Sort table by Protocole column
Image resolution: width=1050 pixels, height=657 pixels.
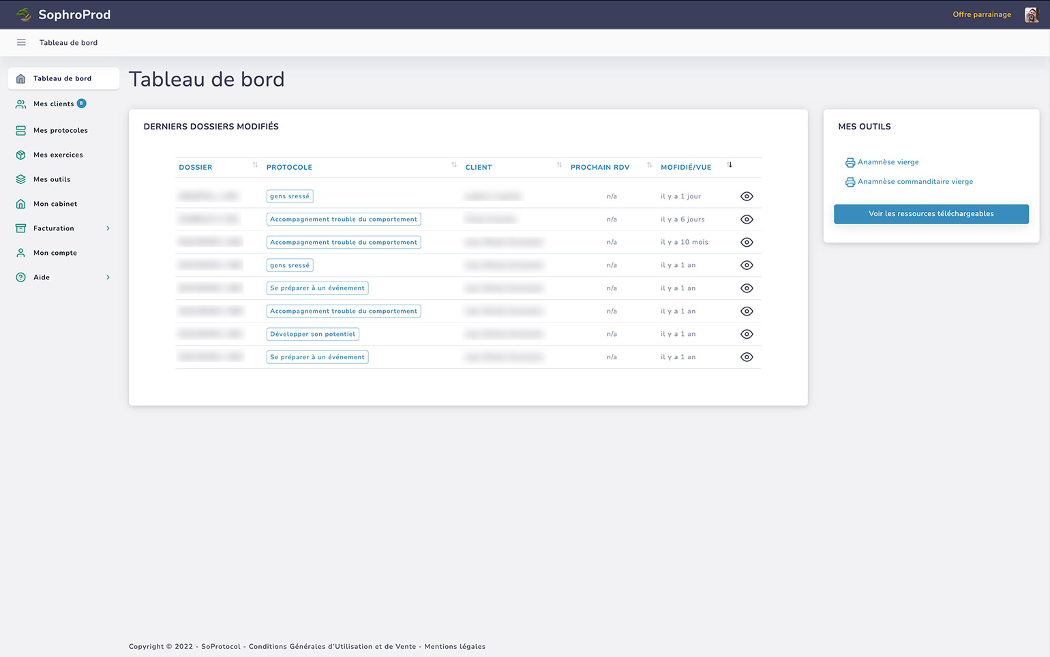pyautogui.click(x=453, y=166)
